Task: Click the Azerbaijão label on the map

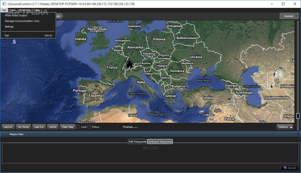Action: (244, 93)
